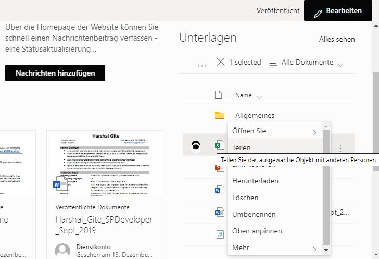Screen dimensions: 379x259
Task: Click the 1 selected text
Action: [x=245, y=63]
